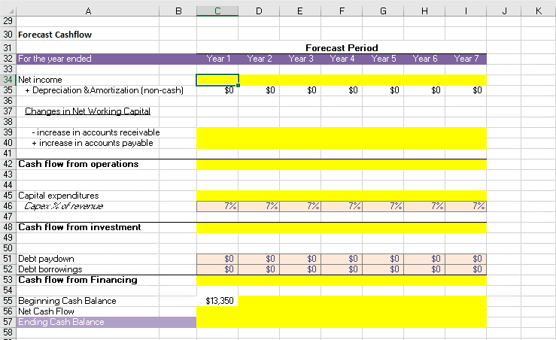Select the Net income Year 1 input cell
The image size is (556, 340).
point(217,80)
